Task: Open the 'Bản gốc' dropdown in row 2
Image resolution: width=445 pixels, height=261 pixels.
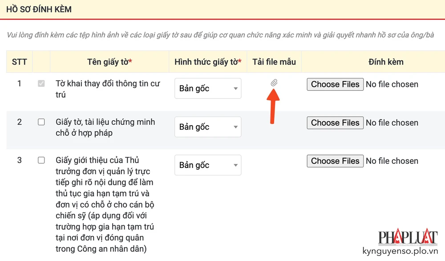Action: (x=207, y=127)
